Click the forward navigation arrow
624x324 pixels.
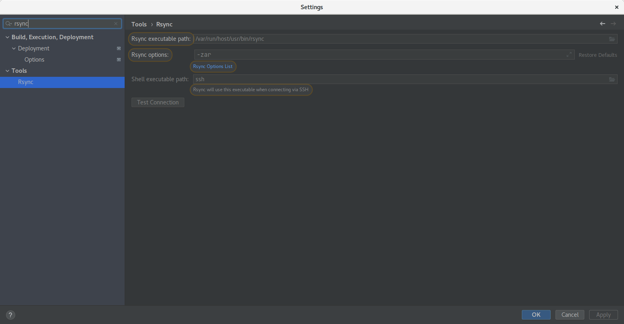613,24
